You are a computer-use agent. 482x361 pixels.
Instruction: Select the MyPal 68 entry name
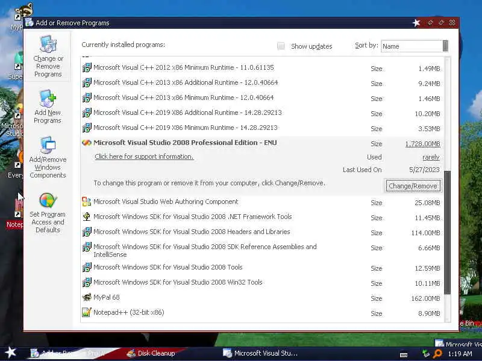107,297
